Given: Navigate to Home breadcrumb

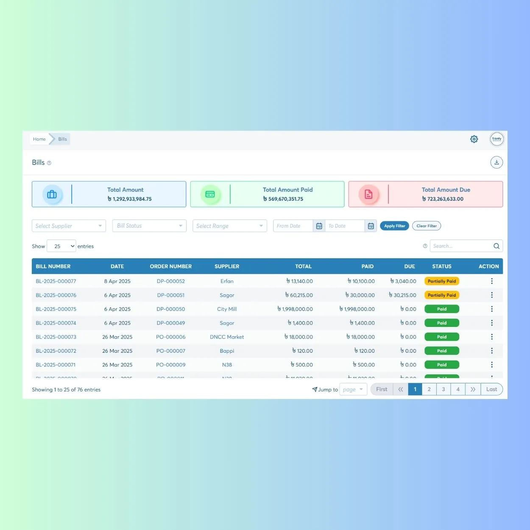Looking at the screenshot, I should 39,139.
